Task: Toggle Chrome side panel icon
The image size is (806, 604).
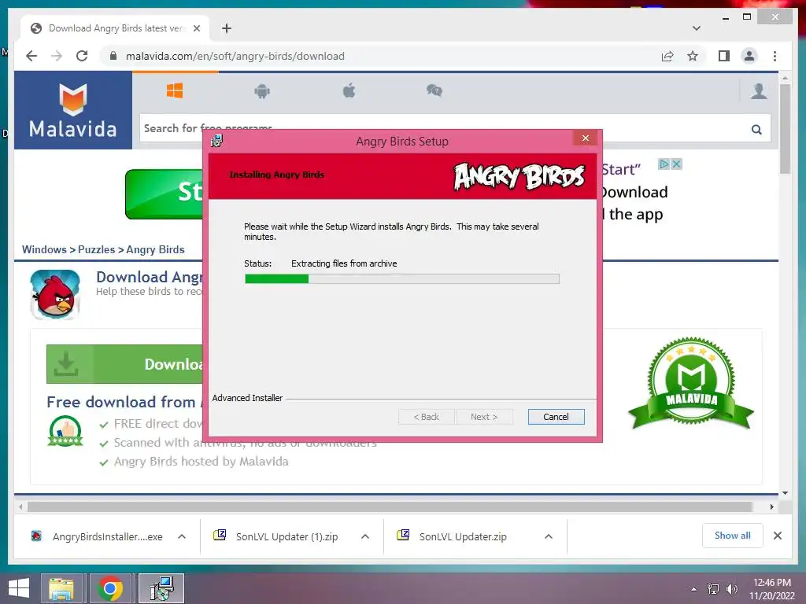Action: (x=724, y=56)
